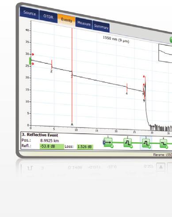This screenshot has height=217, width=172.
Task: Switch to the Summary tab
Action: [x=101, y=27]
